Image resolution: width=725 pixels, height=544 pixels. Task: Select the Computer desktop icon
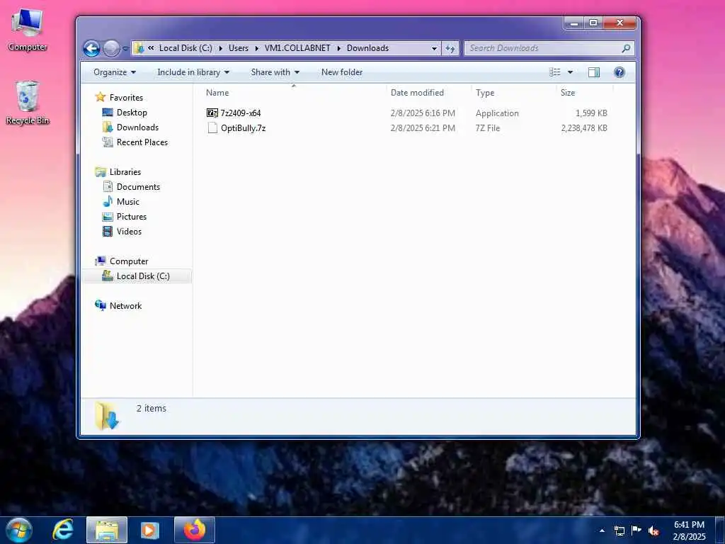coord(28,30)
